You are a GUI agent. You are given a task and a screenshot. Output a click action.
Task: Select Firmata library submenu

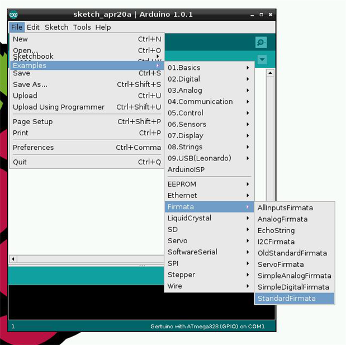[209, 207]
